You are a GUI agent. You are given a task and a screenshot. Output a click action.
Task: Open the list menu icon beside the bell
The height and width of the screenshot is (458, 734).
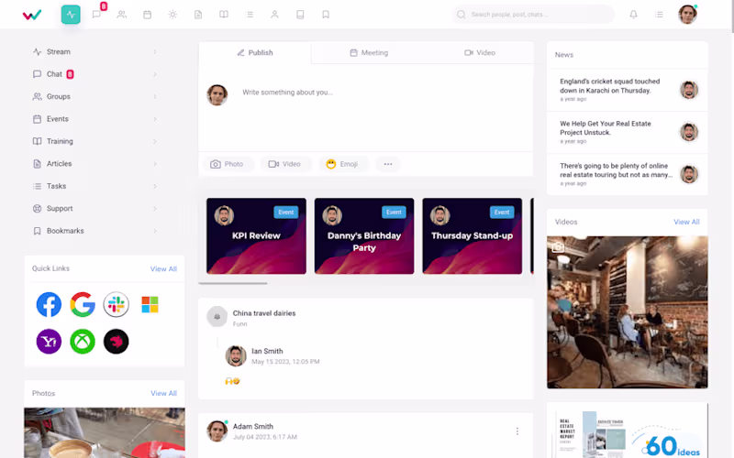click(x=659, y=15)
